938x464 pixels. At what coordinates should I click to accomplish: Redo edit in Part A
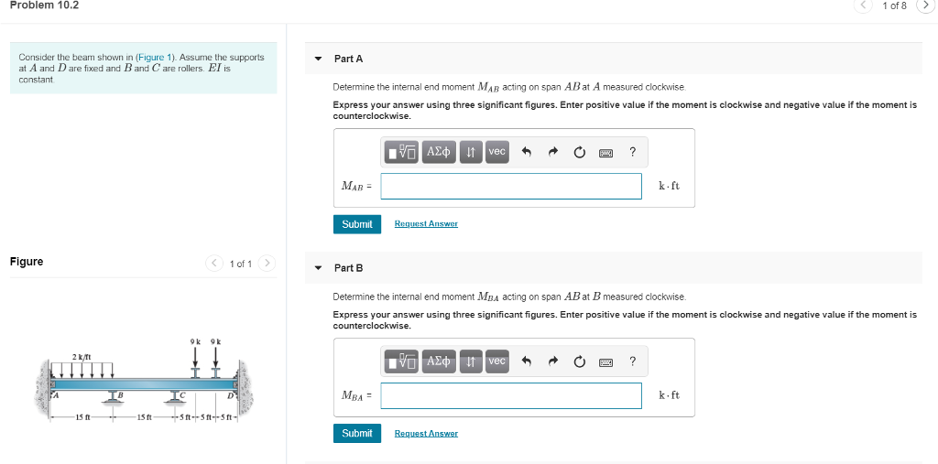click(553, 153)
